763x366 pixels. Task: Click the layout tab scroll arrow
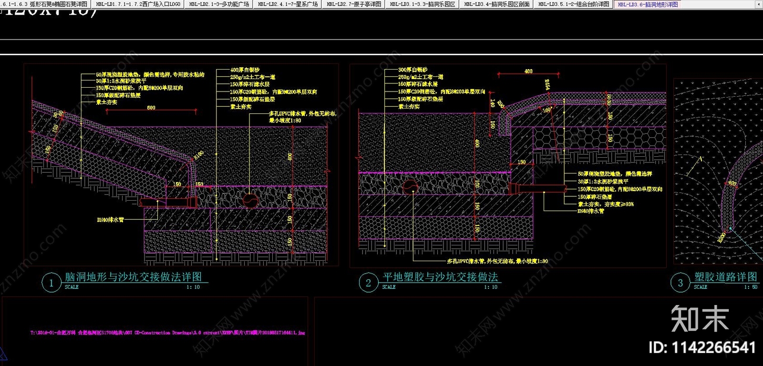pos(759,4)
